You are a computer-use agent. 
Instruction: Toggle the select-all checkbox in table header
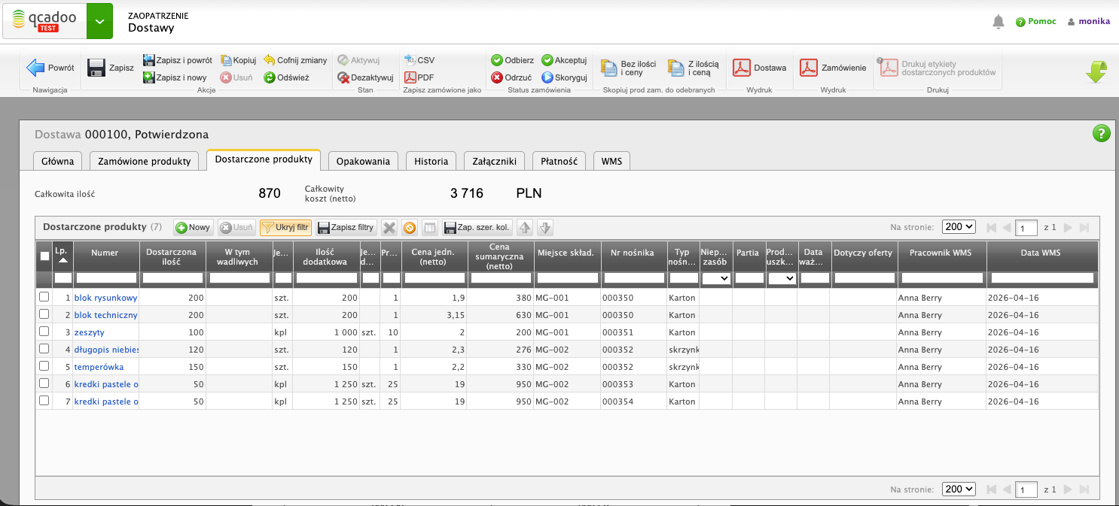(44, 256)
